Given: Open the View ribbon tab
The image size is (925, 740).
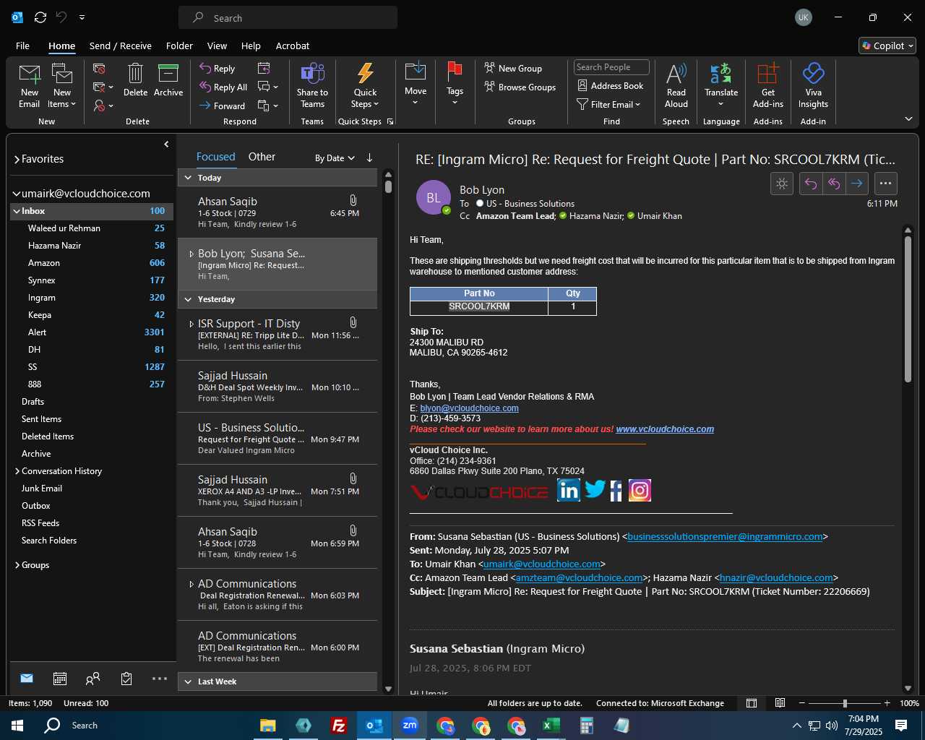Looking at the screenshot, I should point(217,46).
